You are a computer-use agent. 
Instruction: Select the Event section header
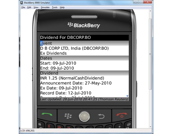pos(84,43)
